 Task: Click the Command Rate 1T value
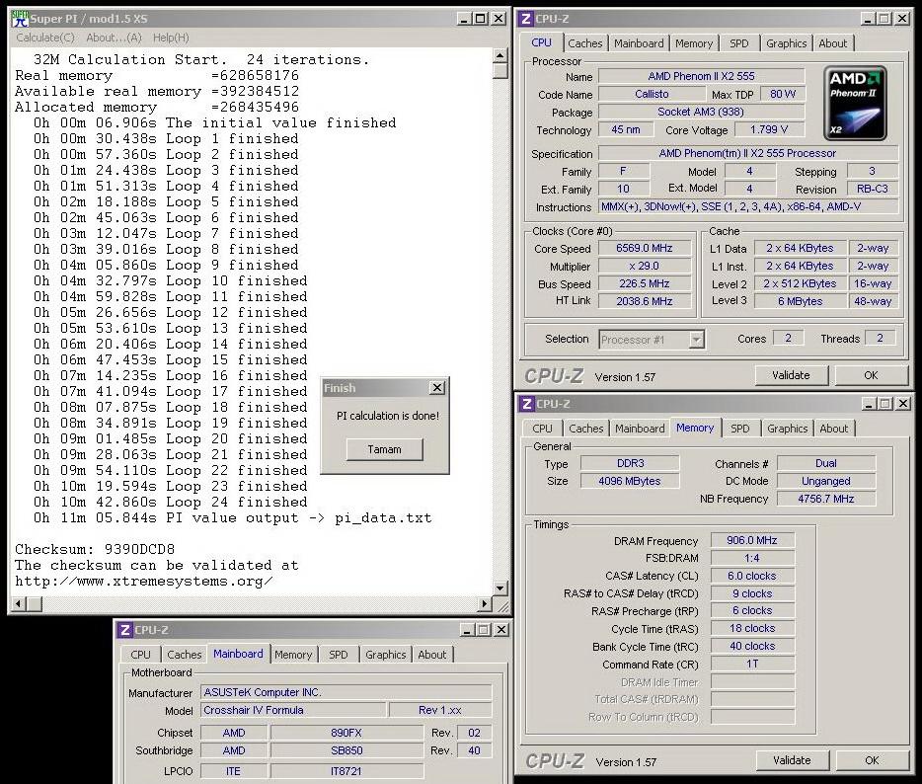[x=752, y=664]
